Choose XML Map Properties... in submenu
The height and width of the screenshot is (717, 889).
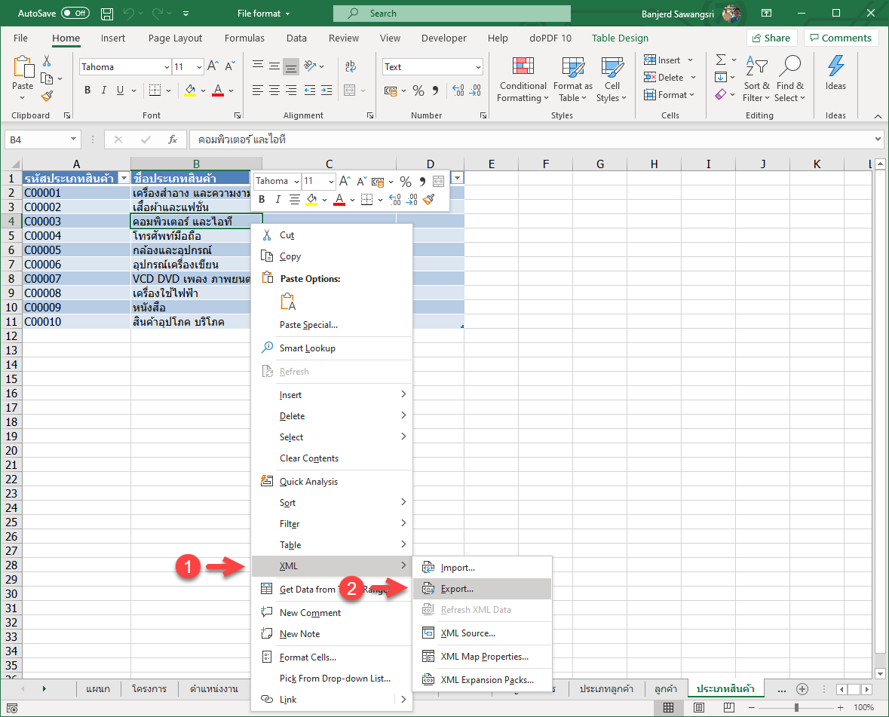pos(482,657)
